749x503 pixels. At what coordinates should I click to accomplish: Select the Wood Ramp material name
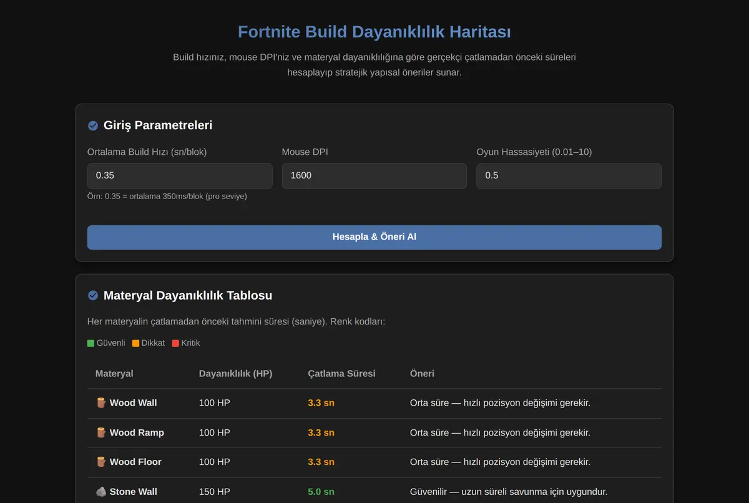click(137, 432)
